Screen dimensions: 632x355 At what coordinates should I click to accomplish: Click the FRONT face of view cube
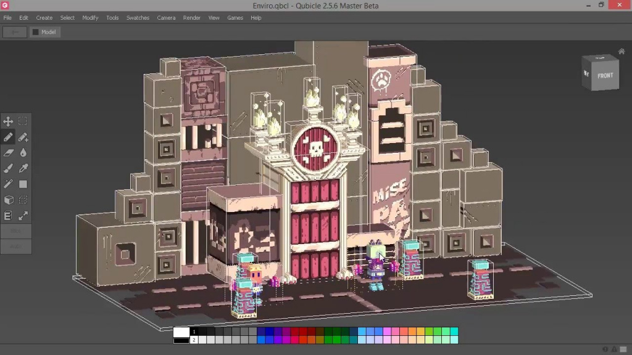coord(605,76)
